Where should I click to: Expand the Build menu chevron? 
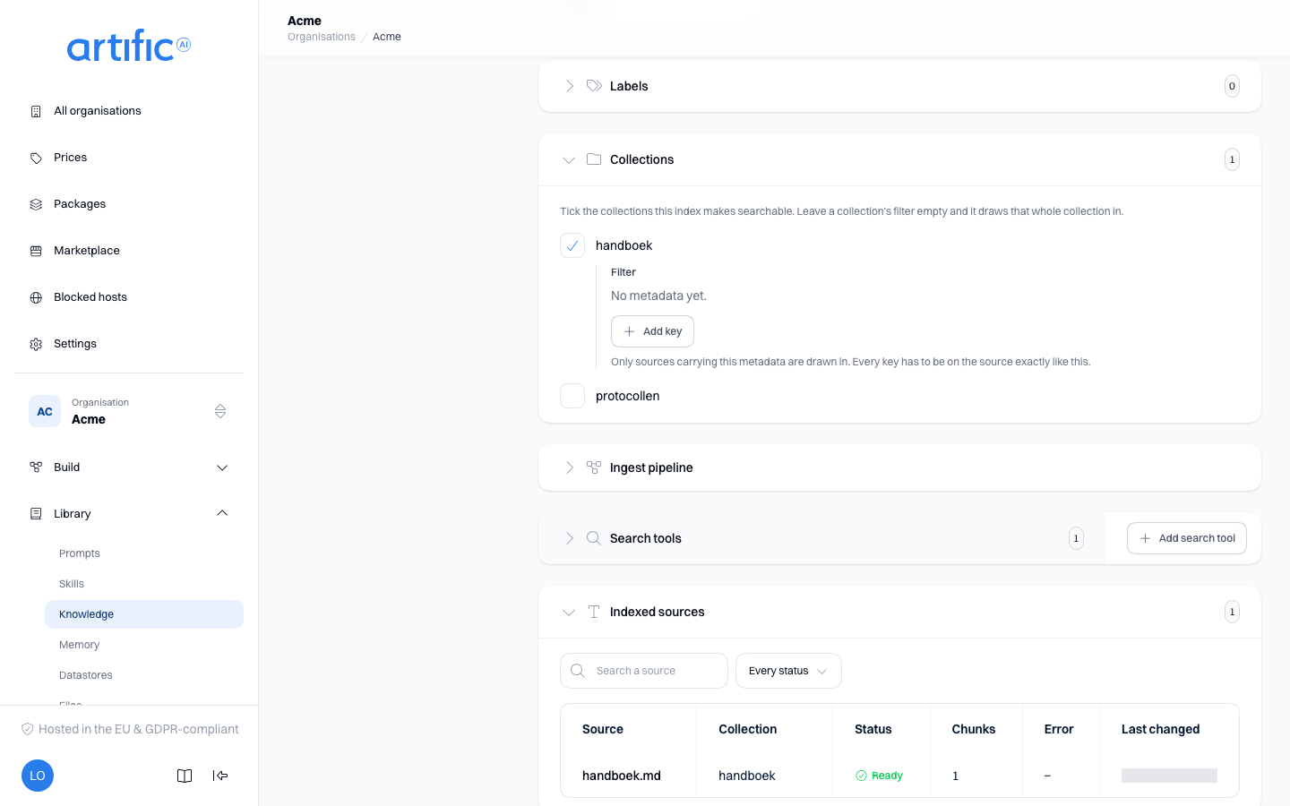click(x=222, y=467)
